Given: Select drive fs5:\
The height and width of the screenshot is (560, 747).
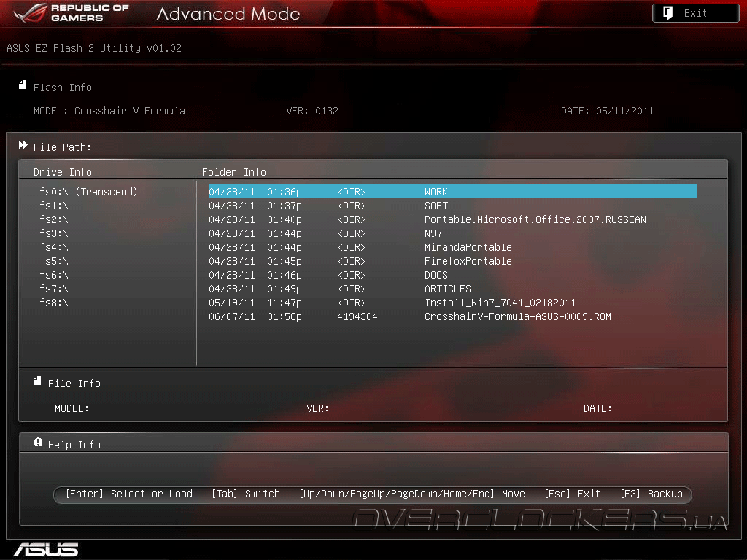Looking at the screenshot, I should (x=54, y=261).
